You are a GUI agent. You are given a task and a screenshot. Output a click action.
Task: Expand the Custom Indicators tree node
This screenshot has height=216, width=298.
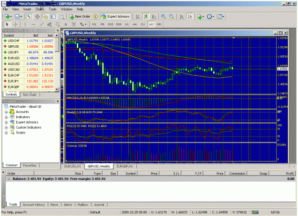(x=6, y=128)
